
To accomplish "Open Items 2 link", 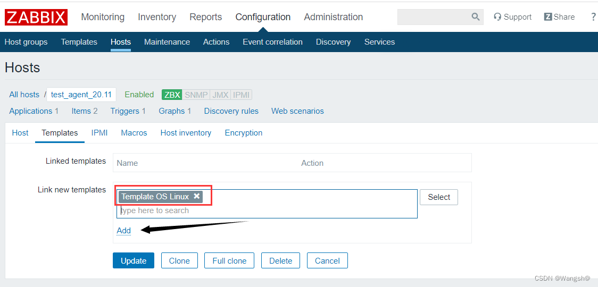I will (x=85, y=111).
